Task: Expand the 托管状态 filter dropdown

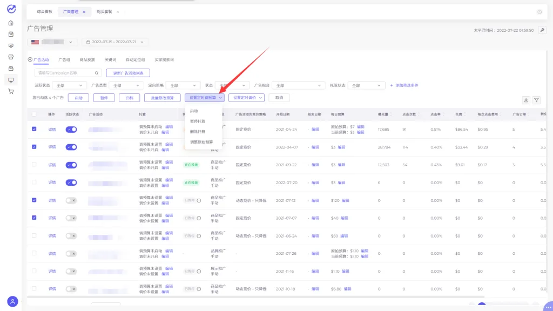Action: click(x=366, y=85)
